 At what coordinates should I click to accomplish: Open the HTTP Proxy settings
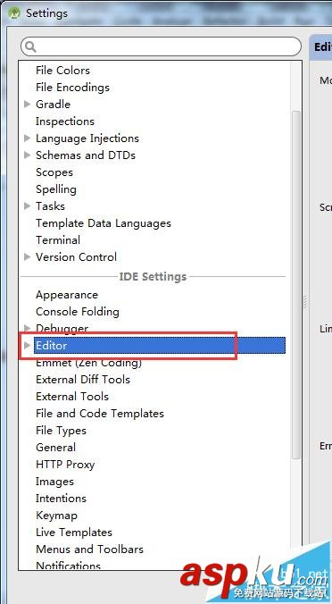point(65,465)
